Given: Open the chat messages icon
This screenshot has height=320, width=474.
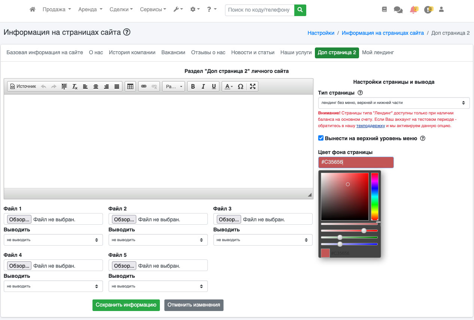Looking at the screenshot, I should click(398, 10).
